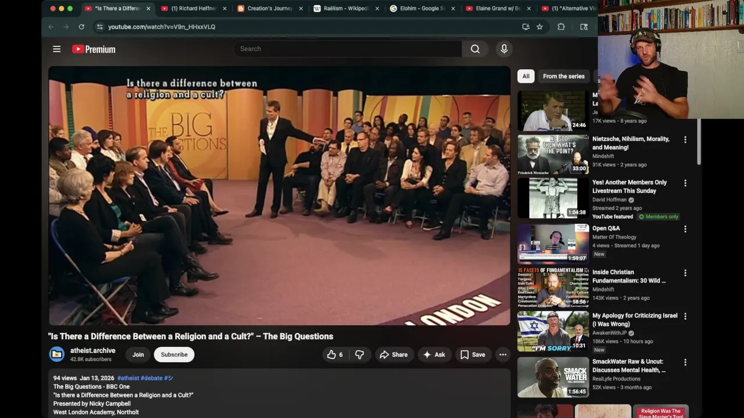Screen dimensions: 744x418
Task: Switch to the Richard Heffner browser tab
Action: (x=194, y=9)
